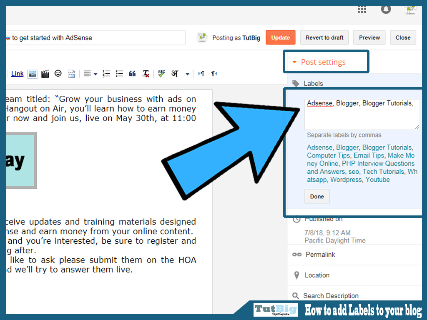Select the Insert video icon

[x=45, y=74]
